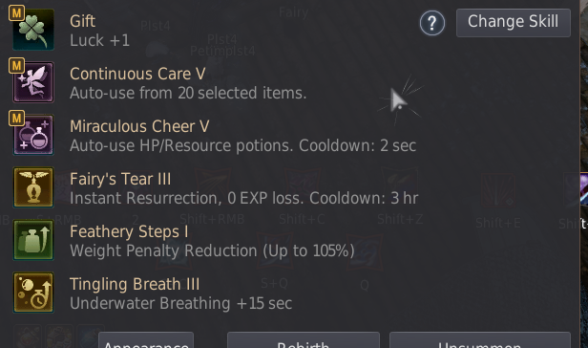Open the question mark help icon
This screenshot has width=588, height=348.
[432, 23]
